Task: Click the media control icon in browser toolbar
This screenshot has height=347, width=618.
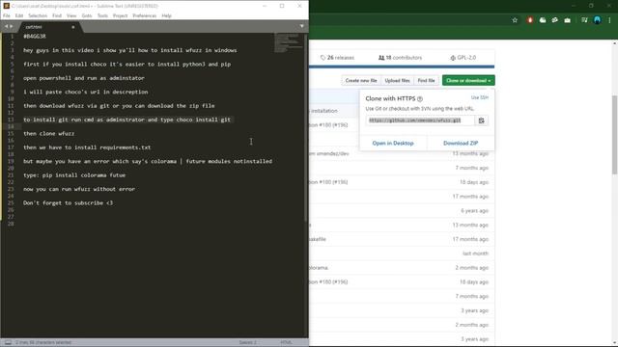Action: (x=584, y=20)
